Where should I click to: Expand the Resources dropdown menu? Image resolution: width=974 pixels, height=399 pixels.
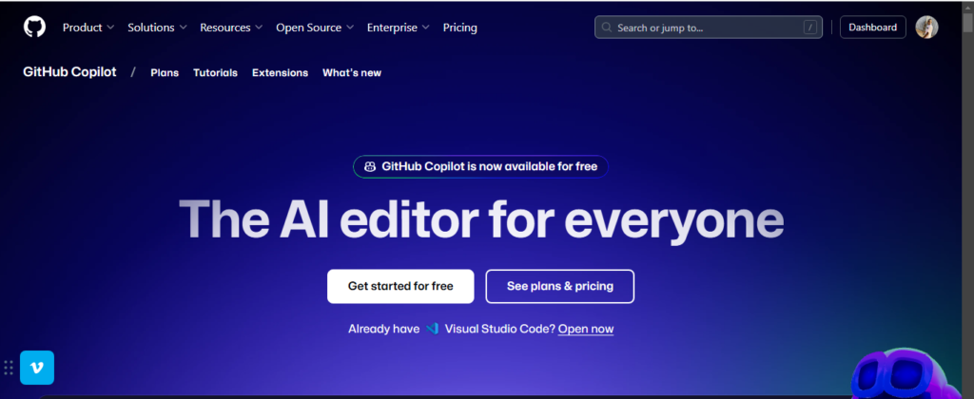pos(231,28)
